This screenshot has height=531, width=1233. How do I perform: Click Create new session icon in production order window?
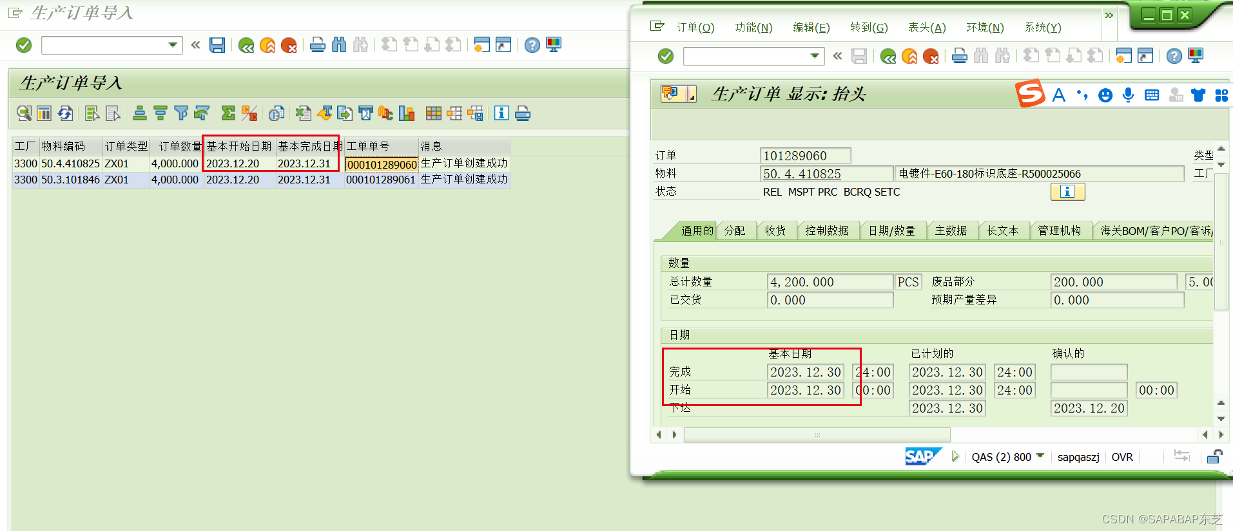(1123, 57)
